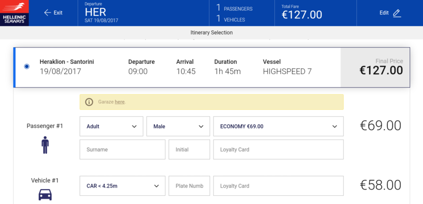Open the Male gender dropdown
The image size is (423, 204).
pyautogui.click(x=178, y=126)
